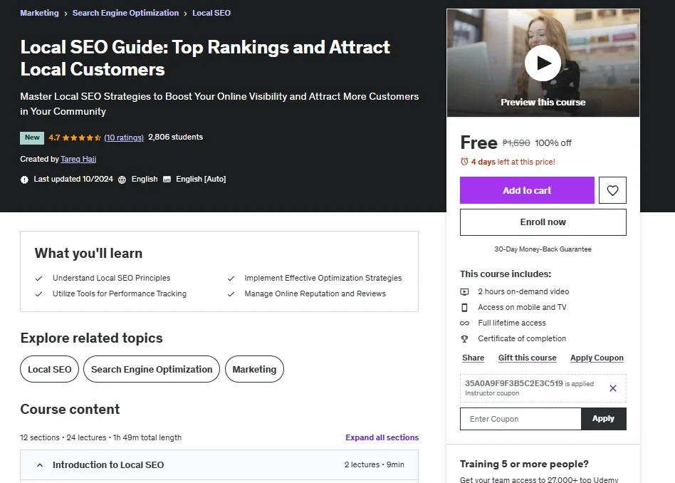Click the checkmark beside Implement Effective Optimization Strategies

(231, 279)
